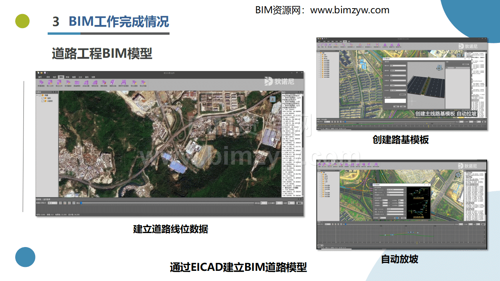500x281 pixels.
Task: Click fourth ribbon tool in road-alignment window
Action: 68,84
